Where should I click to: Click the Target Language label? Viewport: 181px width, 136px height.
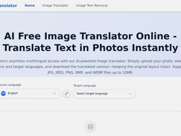point(85,86)
